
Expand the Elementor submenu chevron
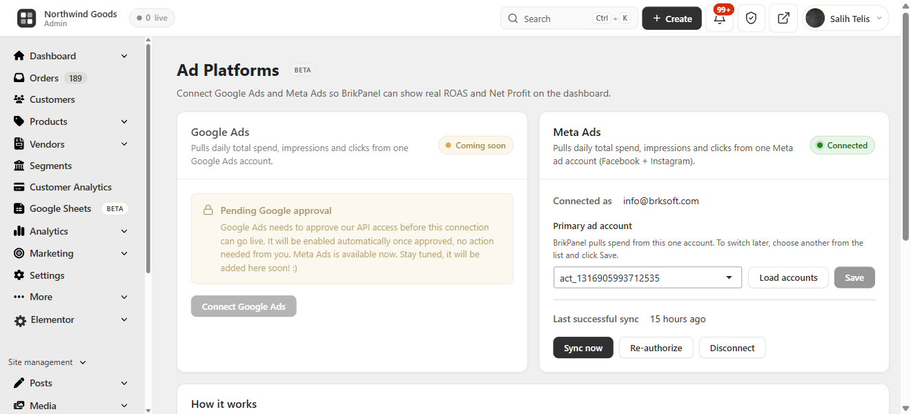(124, 319)
